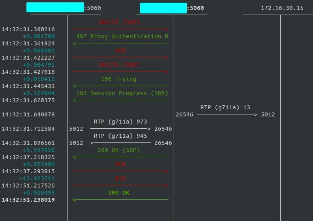Image resolution: width=313 pixels, height=221 pixels.
Task: Select the 407 Proxy Authentication R message
Action: click(x=122, y=36)
